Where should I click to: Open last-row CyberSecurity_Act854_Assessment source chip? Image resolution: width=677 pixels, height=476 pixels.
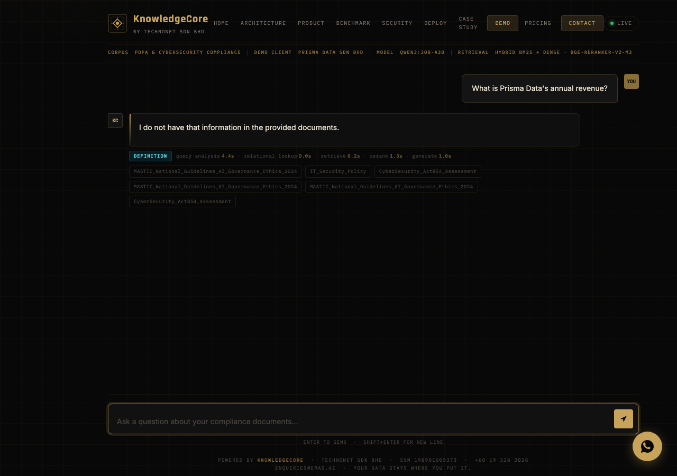click(182, 202)
